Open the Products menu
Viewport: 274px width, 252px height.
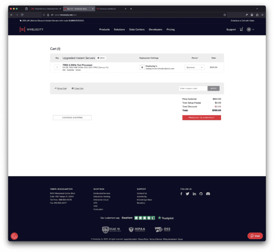tap(104, 30)
